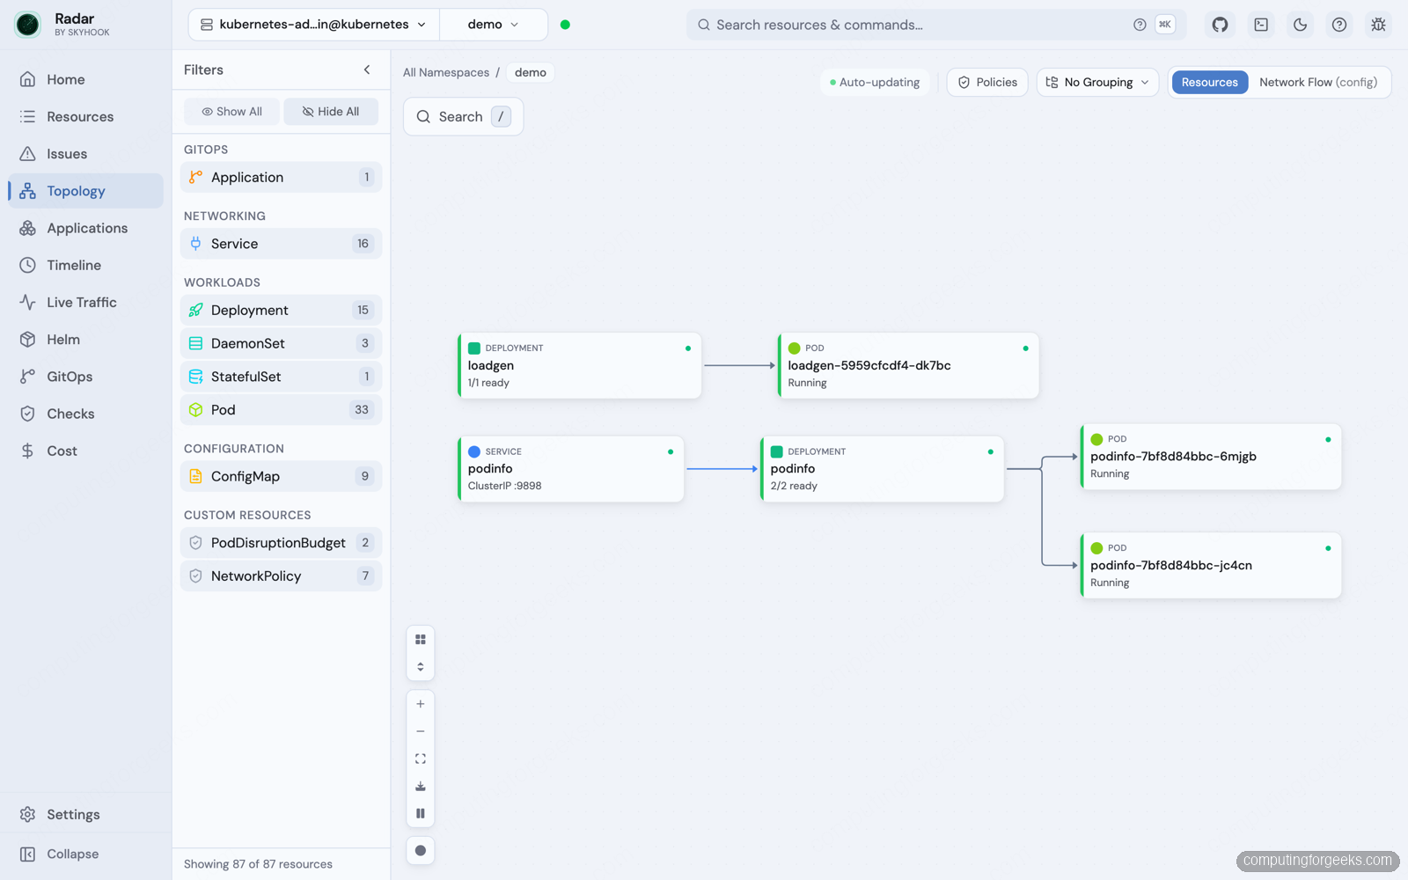This screenshot has height=880, width=1408.
Task: Open Helm in sidebar
Action: (x=85, y=340)
